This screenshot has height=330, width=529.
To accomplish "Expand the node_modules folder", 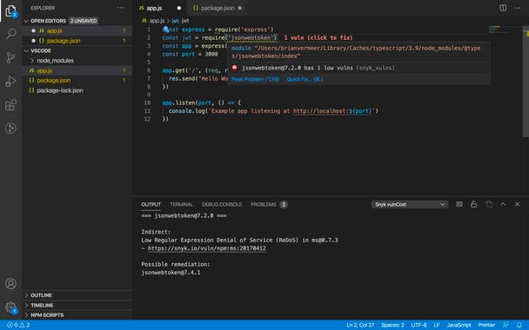I will tap(32, 61).
